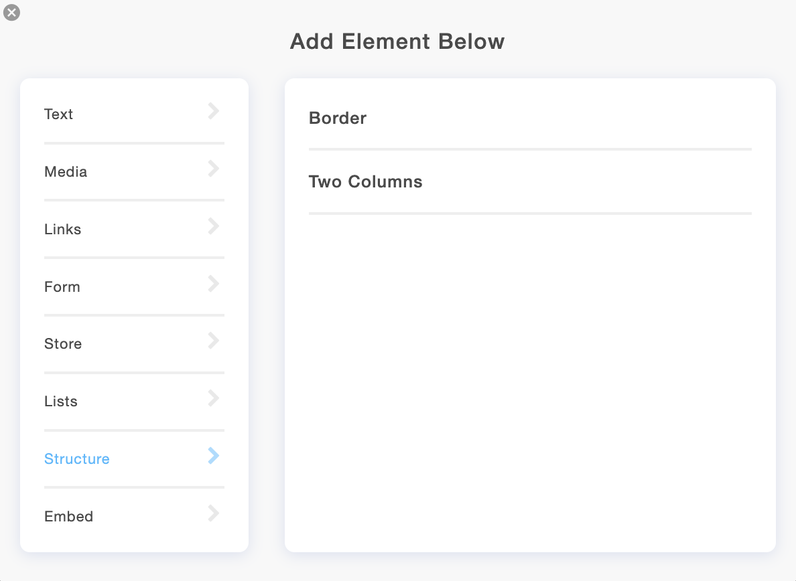Image resolution: width=796 pixels, height=581 pixels.
Task: Open the Text category
Action: [x=59, y=114]
